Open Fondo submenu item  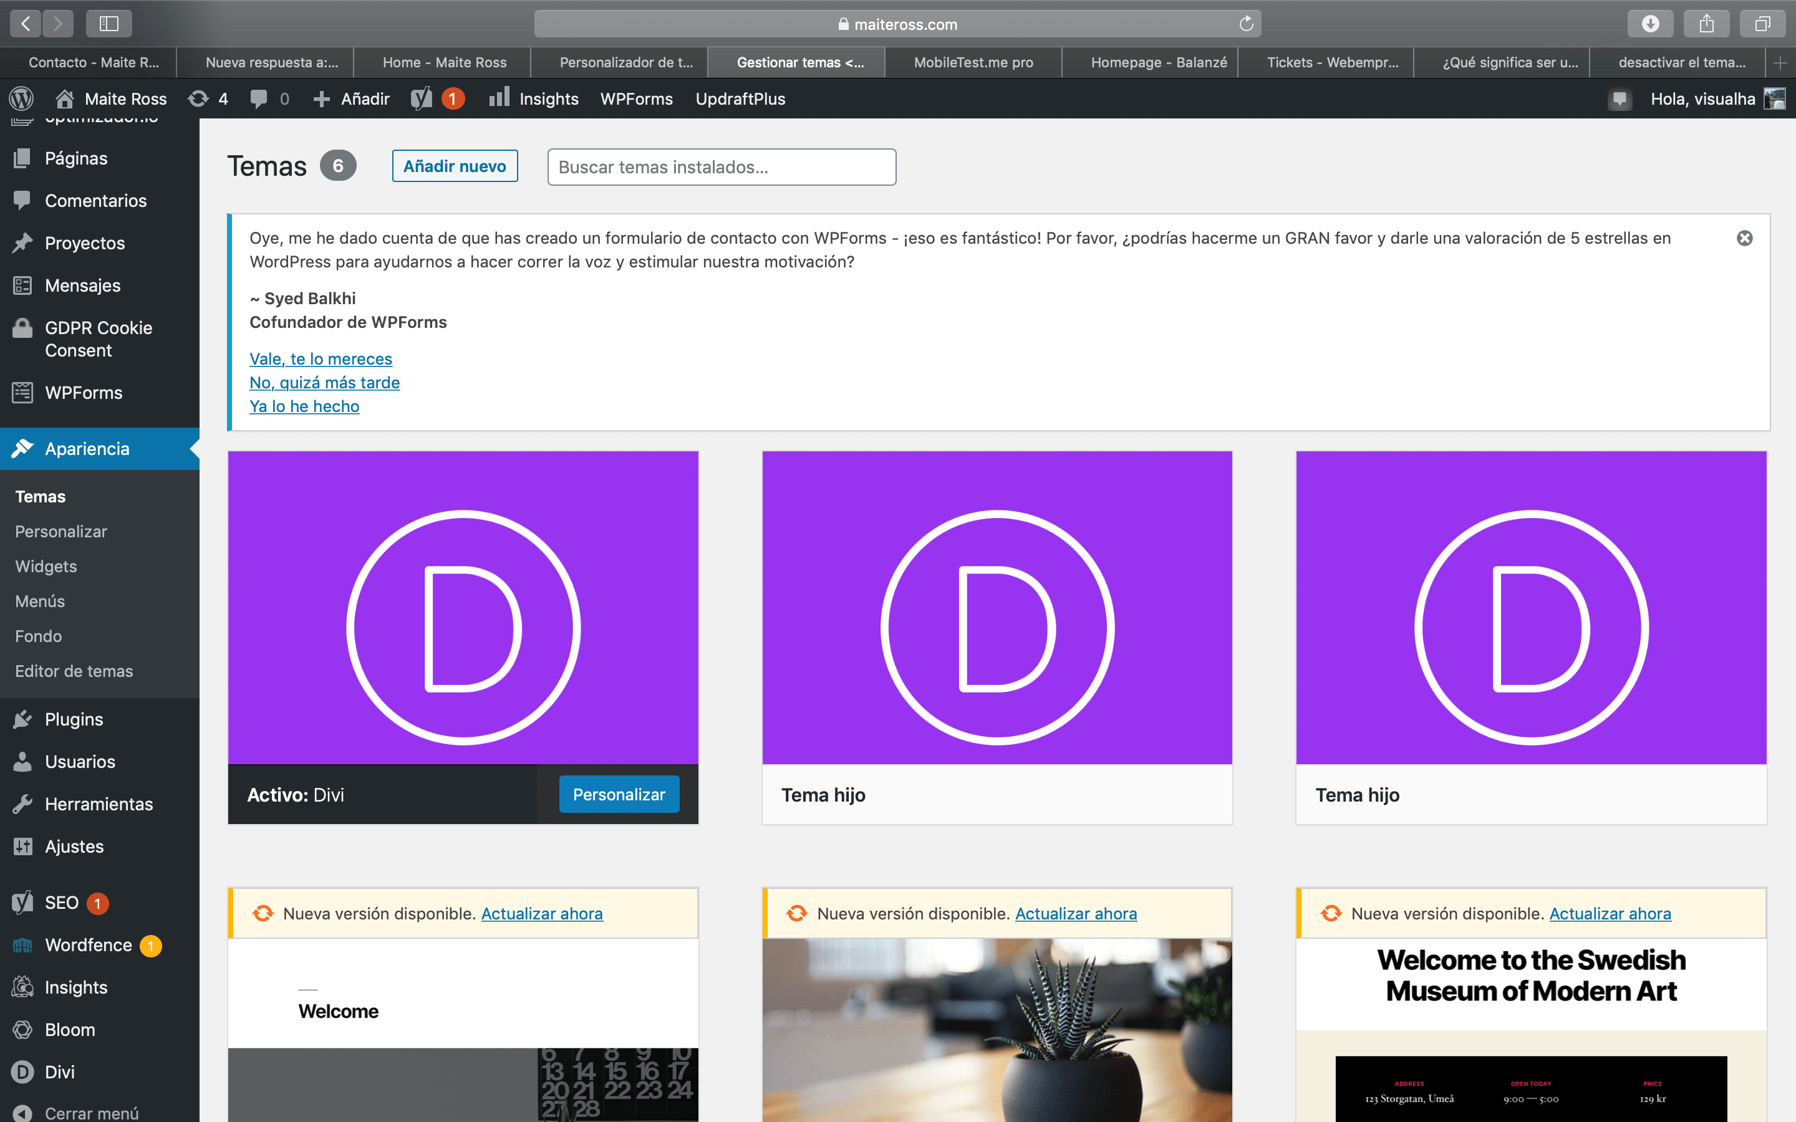[39, 636]
